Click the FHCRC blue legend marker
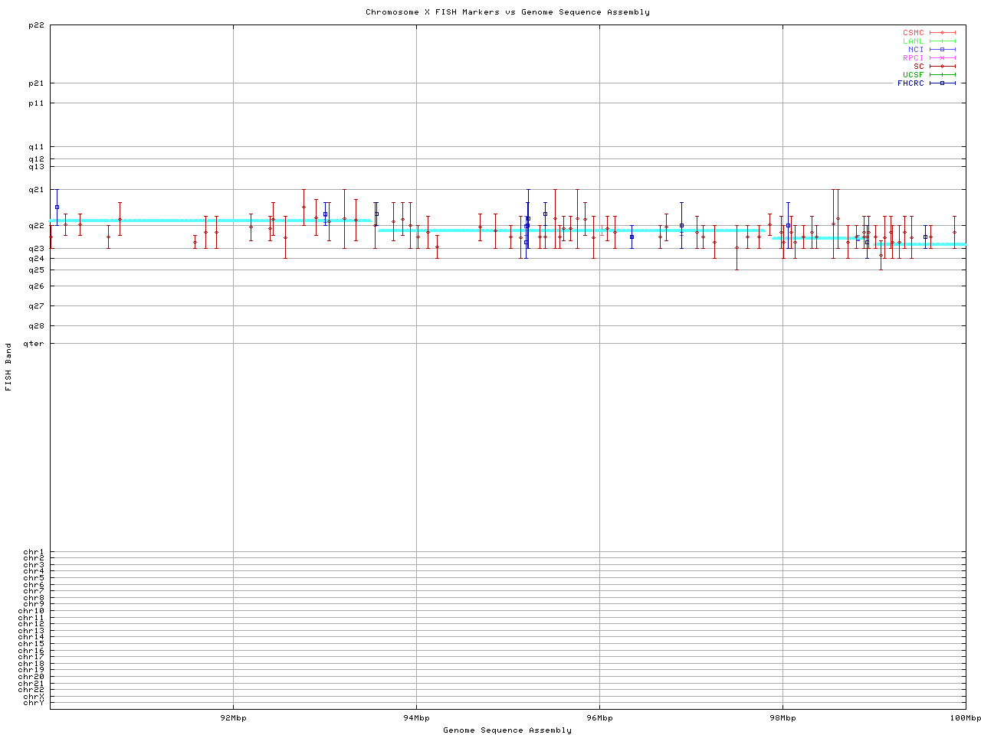 (942, 83)
